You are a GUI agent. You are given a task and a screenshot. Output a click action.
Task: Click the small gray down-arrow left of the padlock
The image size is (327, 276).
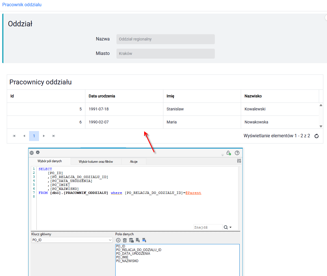[x=222, y=155]
